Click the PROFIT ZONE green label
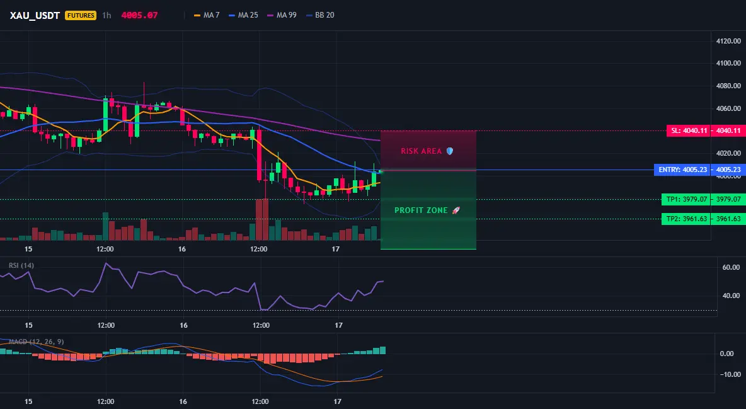This screenshot has height=409, width=746. point(421,210)
